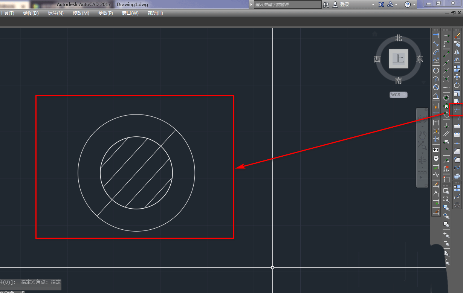The height and width of the screenshot is (293, 463).
Task: Expand the Help question-mark dropdown arrow
Action: click(414, 5)
